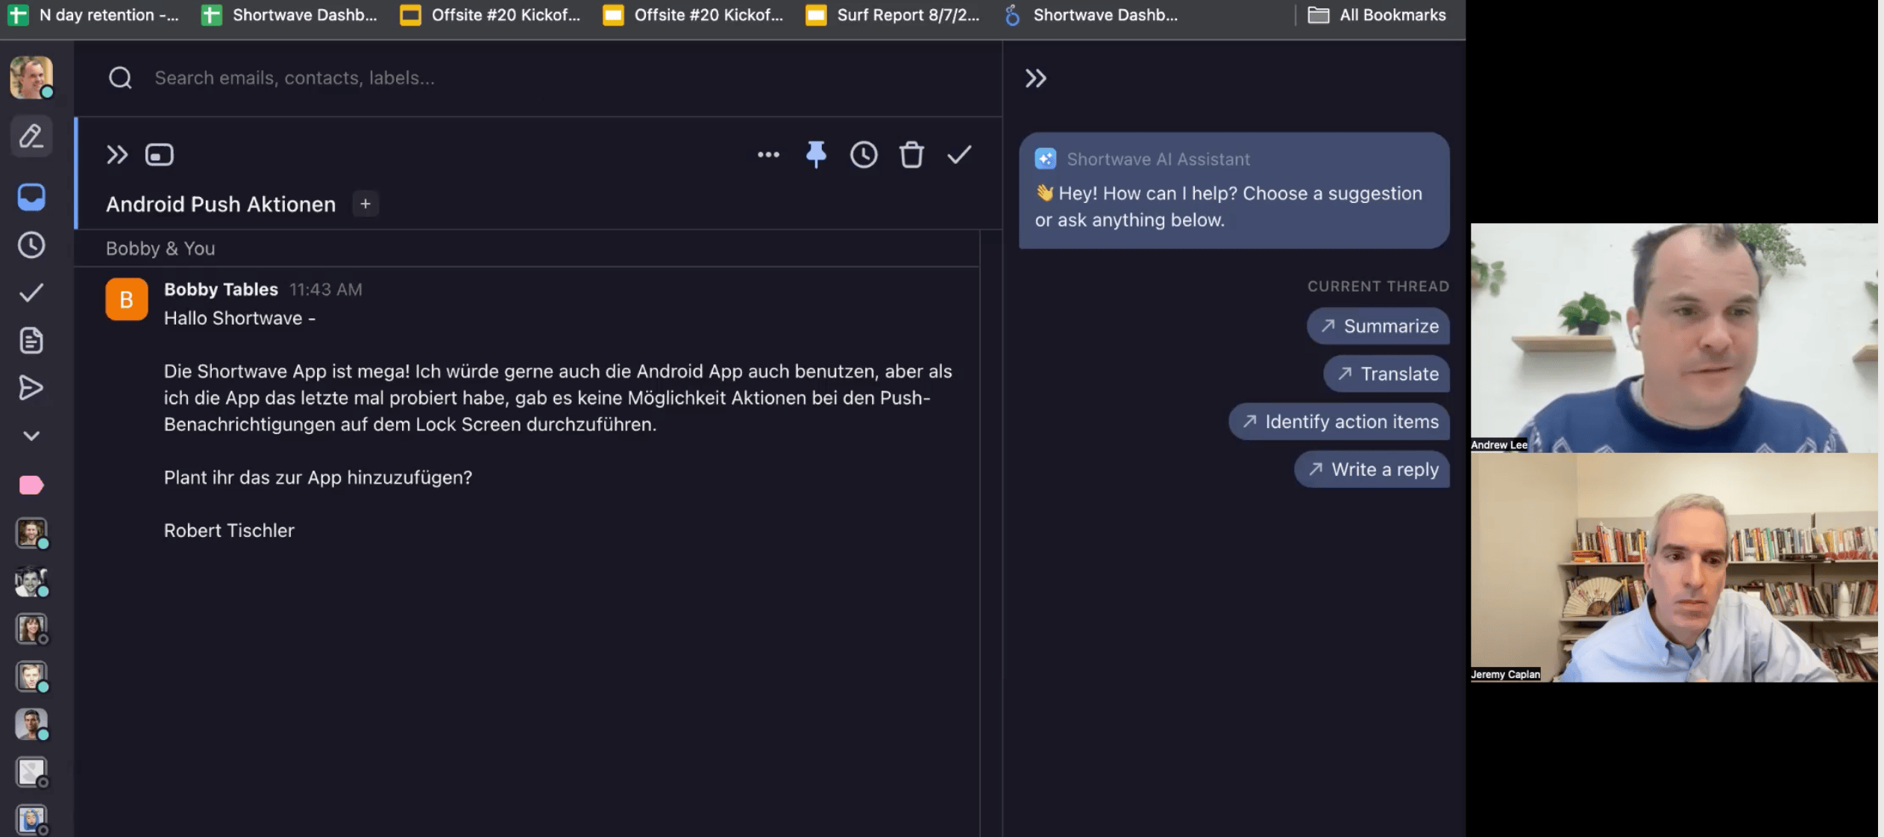The height and width of the screenshot is (837, 1884).
Task: Click Identify action items button
Action: [x=1339, y=421]
